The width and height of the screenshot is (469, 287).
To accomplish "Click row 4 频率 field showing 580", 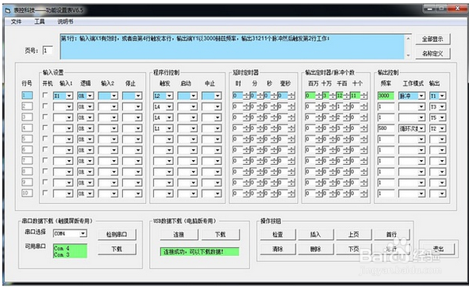I will click(386, 128).
